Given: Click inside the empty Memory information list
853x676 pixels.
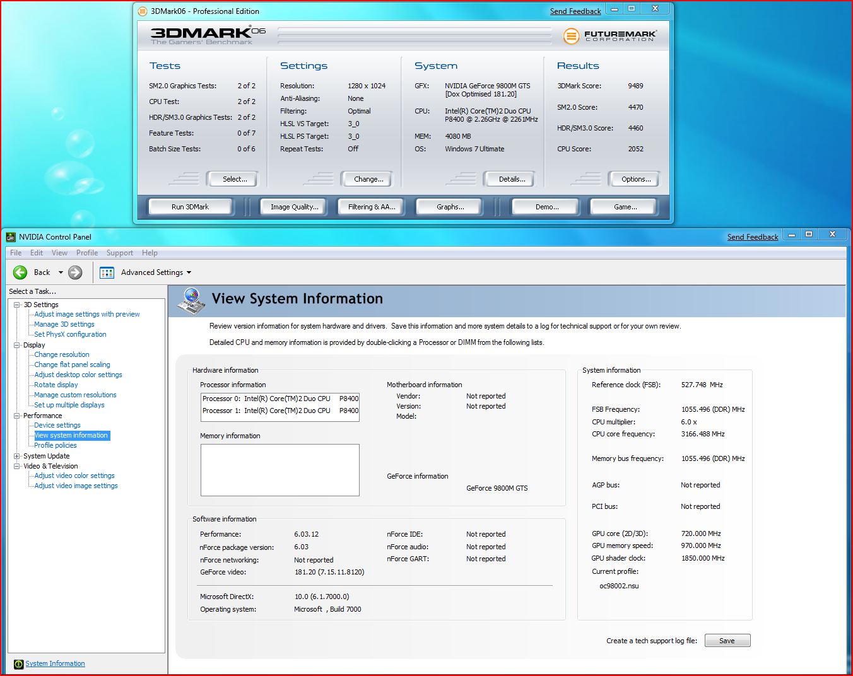Looking at the screenshot, I should tap(280, 470).
